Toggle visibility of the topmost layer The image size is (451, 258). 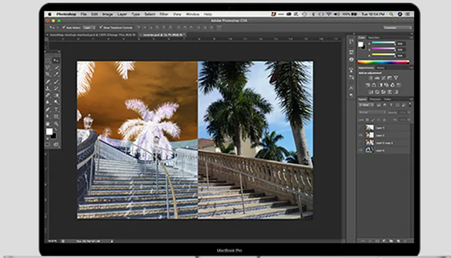361,128
